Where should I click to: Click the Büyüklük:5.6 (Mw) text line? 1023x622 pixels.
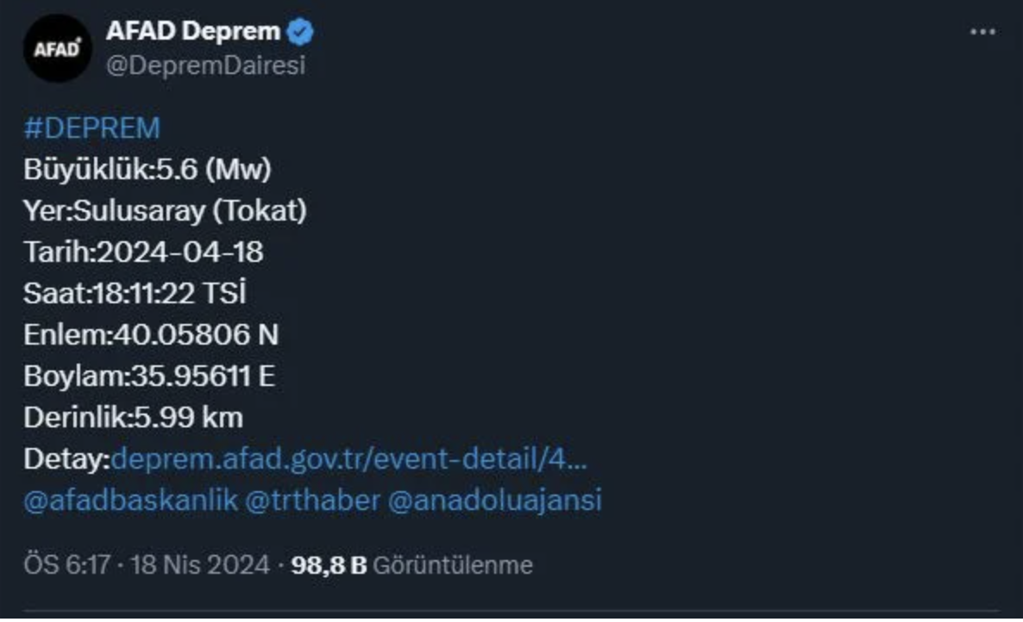(147, 170)
